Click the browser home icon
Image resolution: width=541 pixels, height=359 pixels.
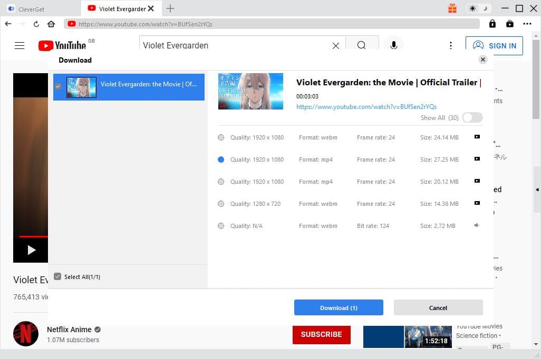click(51, 24)
